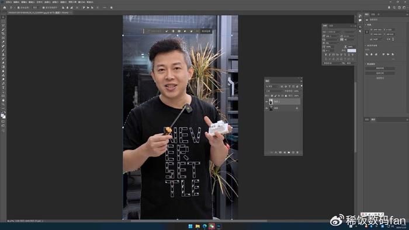Select the Move tool in the toolbox
The width and height of the screenshot is (409, 230).
pyautogui.click(x=3, y=17)
